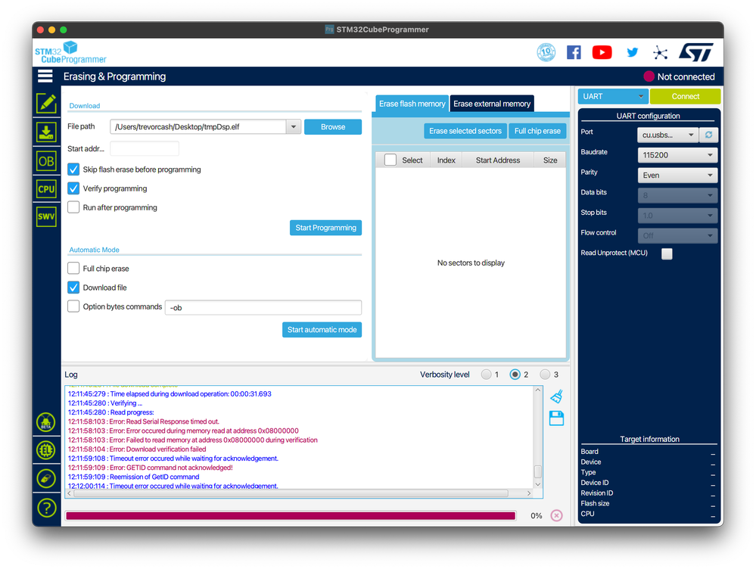This screenshot has height=569, width=756.
Task: Save the log with floppy icon
Action: (556, 418)
